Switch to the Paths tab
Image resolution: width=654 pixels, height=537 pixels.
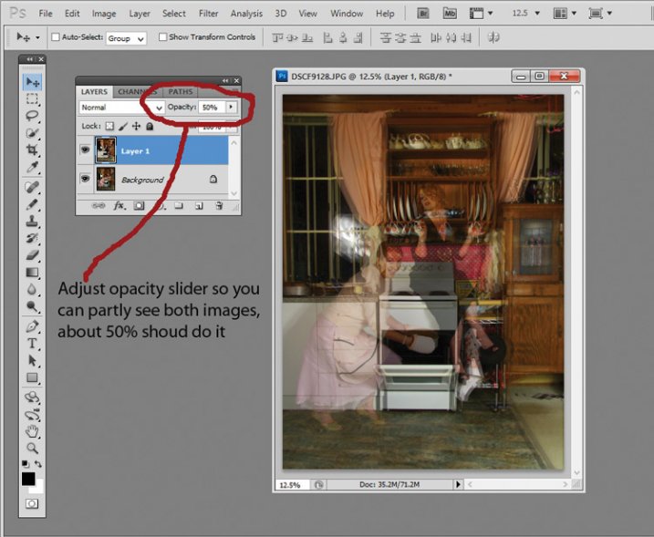pos(181,92)
